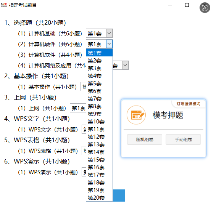Click the 4、WPS文字 (共1小题) heading
Viewport: 211px width, 210px height.
(37, 119)
